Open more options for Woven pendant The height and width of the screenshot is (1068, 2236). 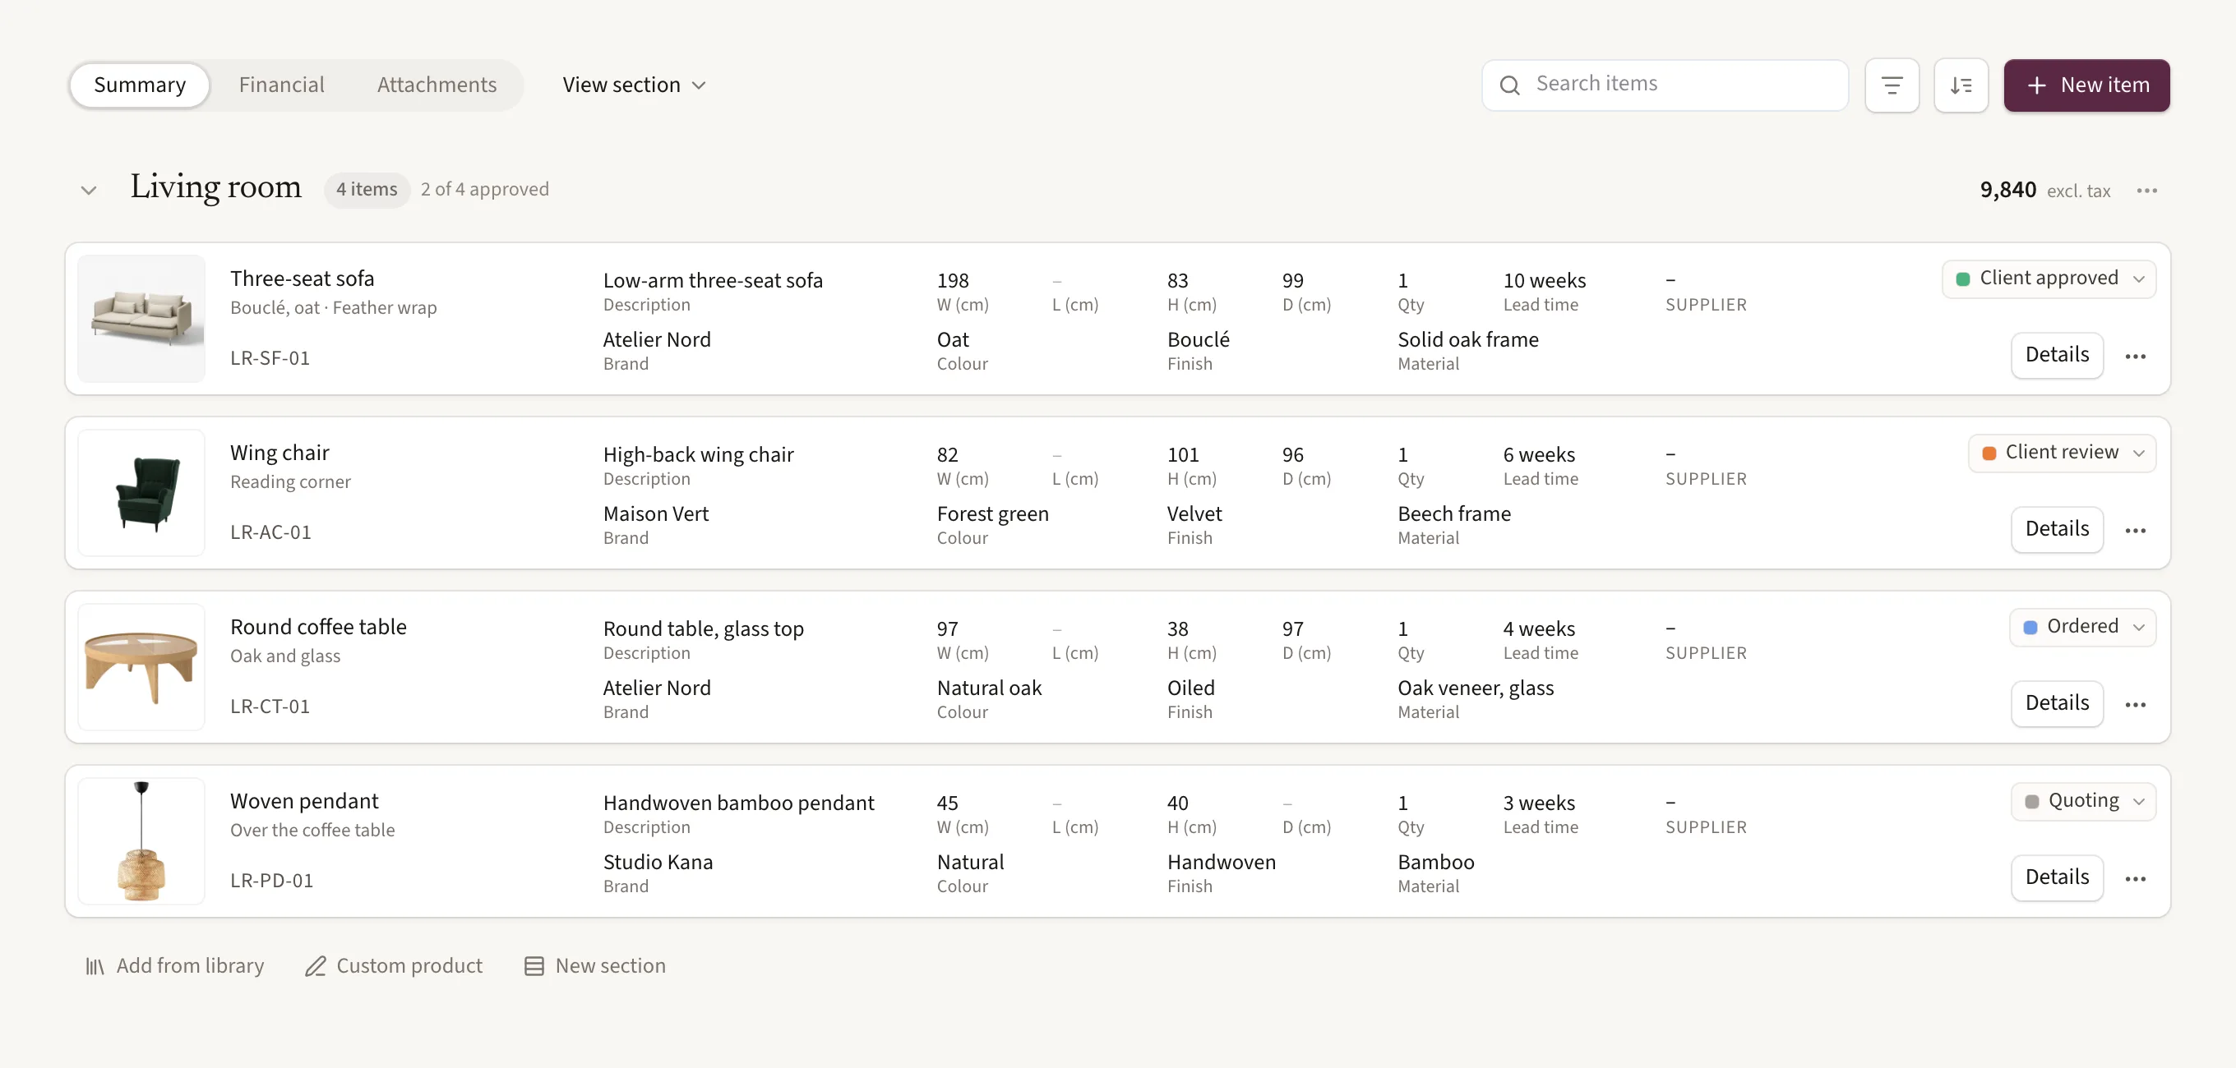2136,879
